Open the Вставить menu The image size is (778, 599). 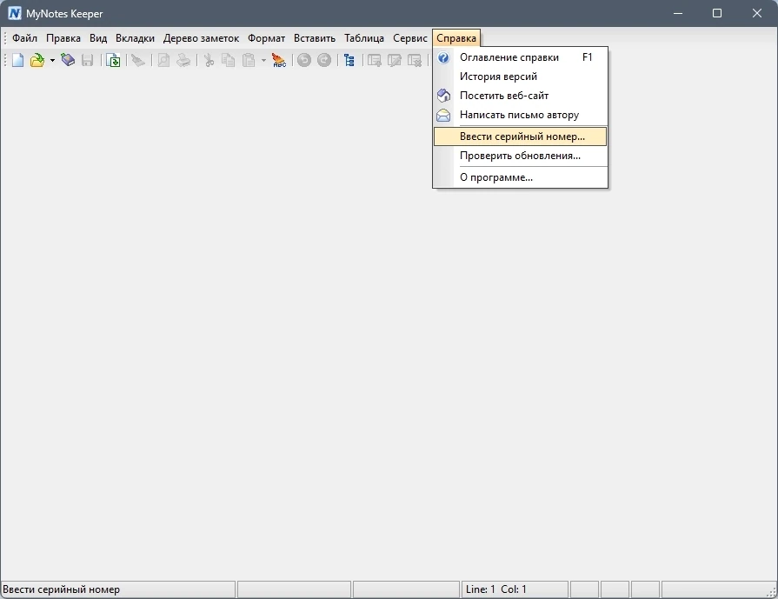pyautogui.click(x=315, y=38)
